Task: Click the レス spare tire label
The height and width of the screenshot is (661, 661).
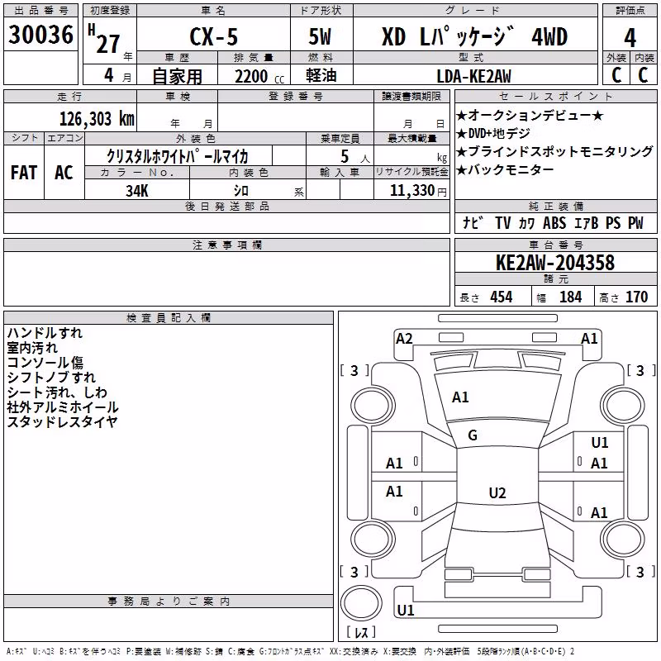Action: (x=361, y=632)
